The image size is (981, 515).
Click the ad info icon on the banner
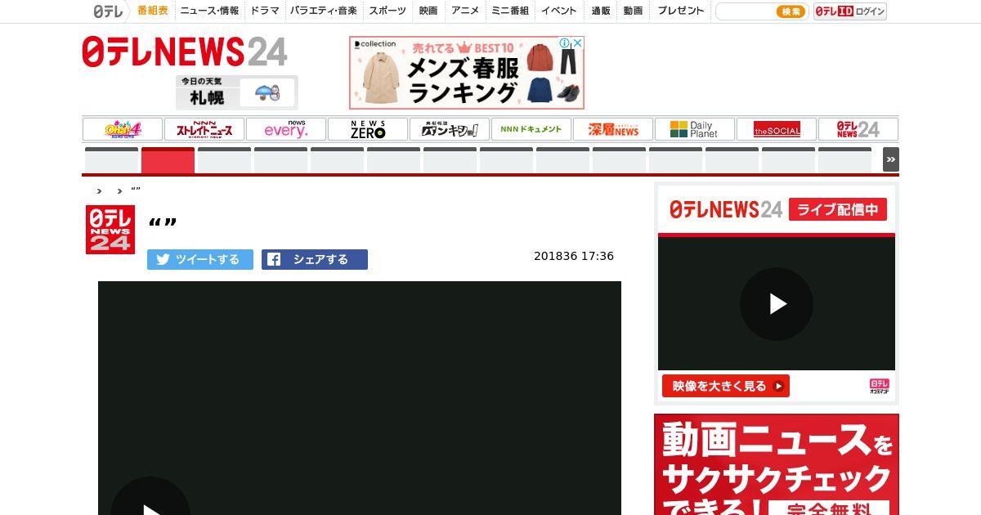[x=563, y=43]
